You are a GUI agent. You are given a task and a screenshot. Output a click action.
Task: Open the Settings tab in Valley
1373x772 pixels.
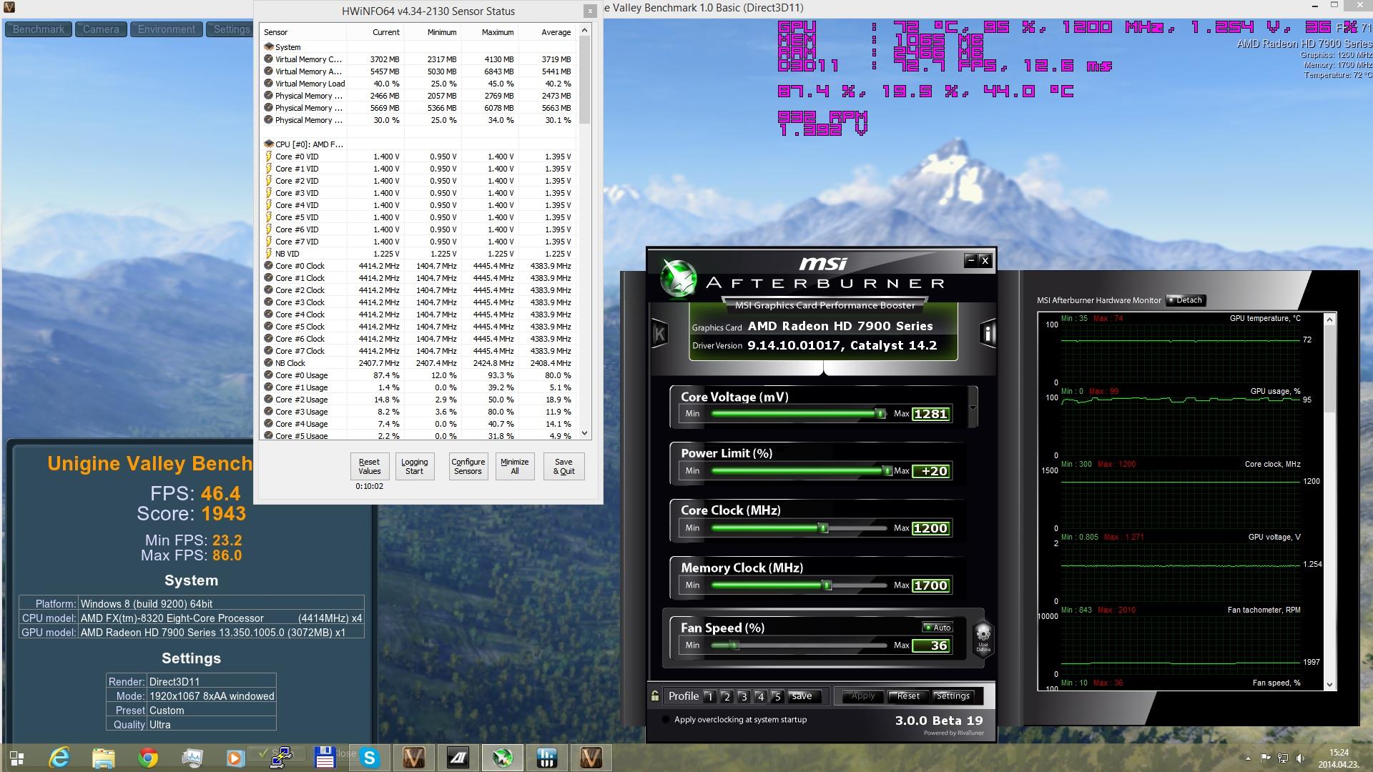[230, 29]
